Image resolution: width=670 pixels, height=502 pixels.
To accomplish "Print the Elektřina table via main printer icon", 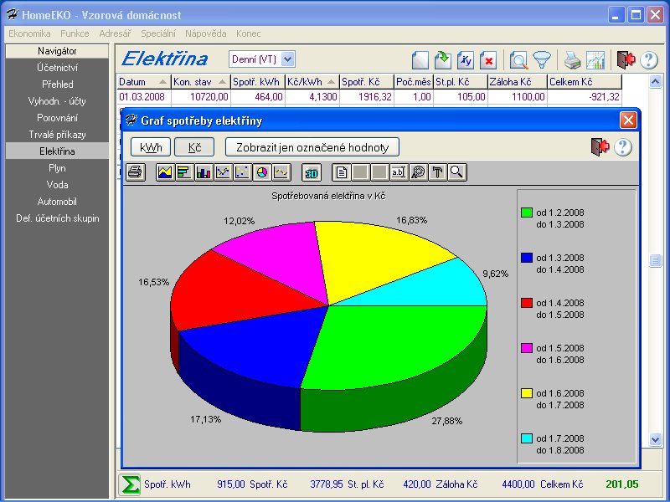I will click(572, 59).
